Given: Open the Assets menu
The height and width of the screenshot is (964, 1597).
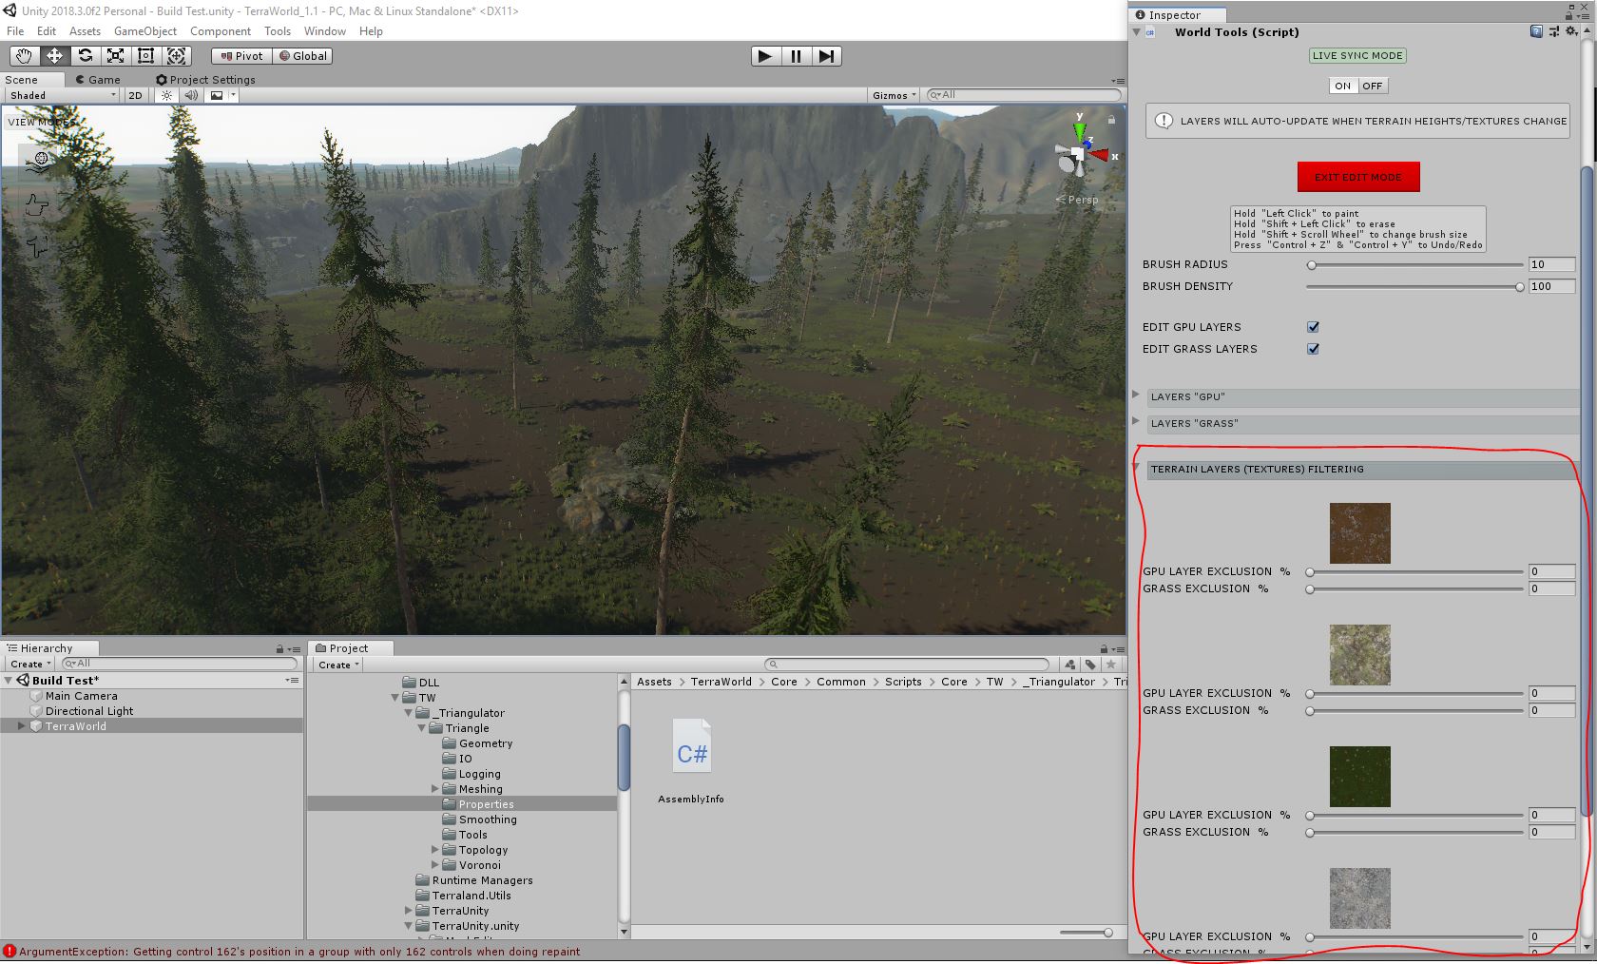Looking at the screenshot, I should (x=85, y=31).
